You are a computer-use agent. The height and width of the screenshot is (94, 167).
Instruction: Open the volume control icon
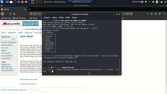pos(150,2)
